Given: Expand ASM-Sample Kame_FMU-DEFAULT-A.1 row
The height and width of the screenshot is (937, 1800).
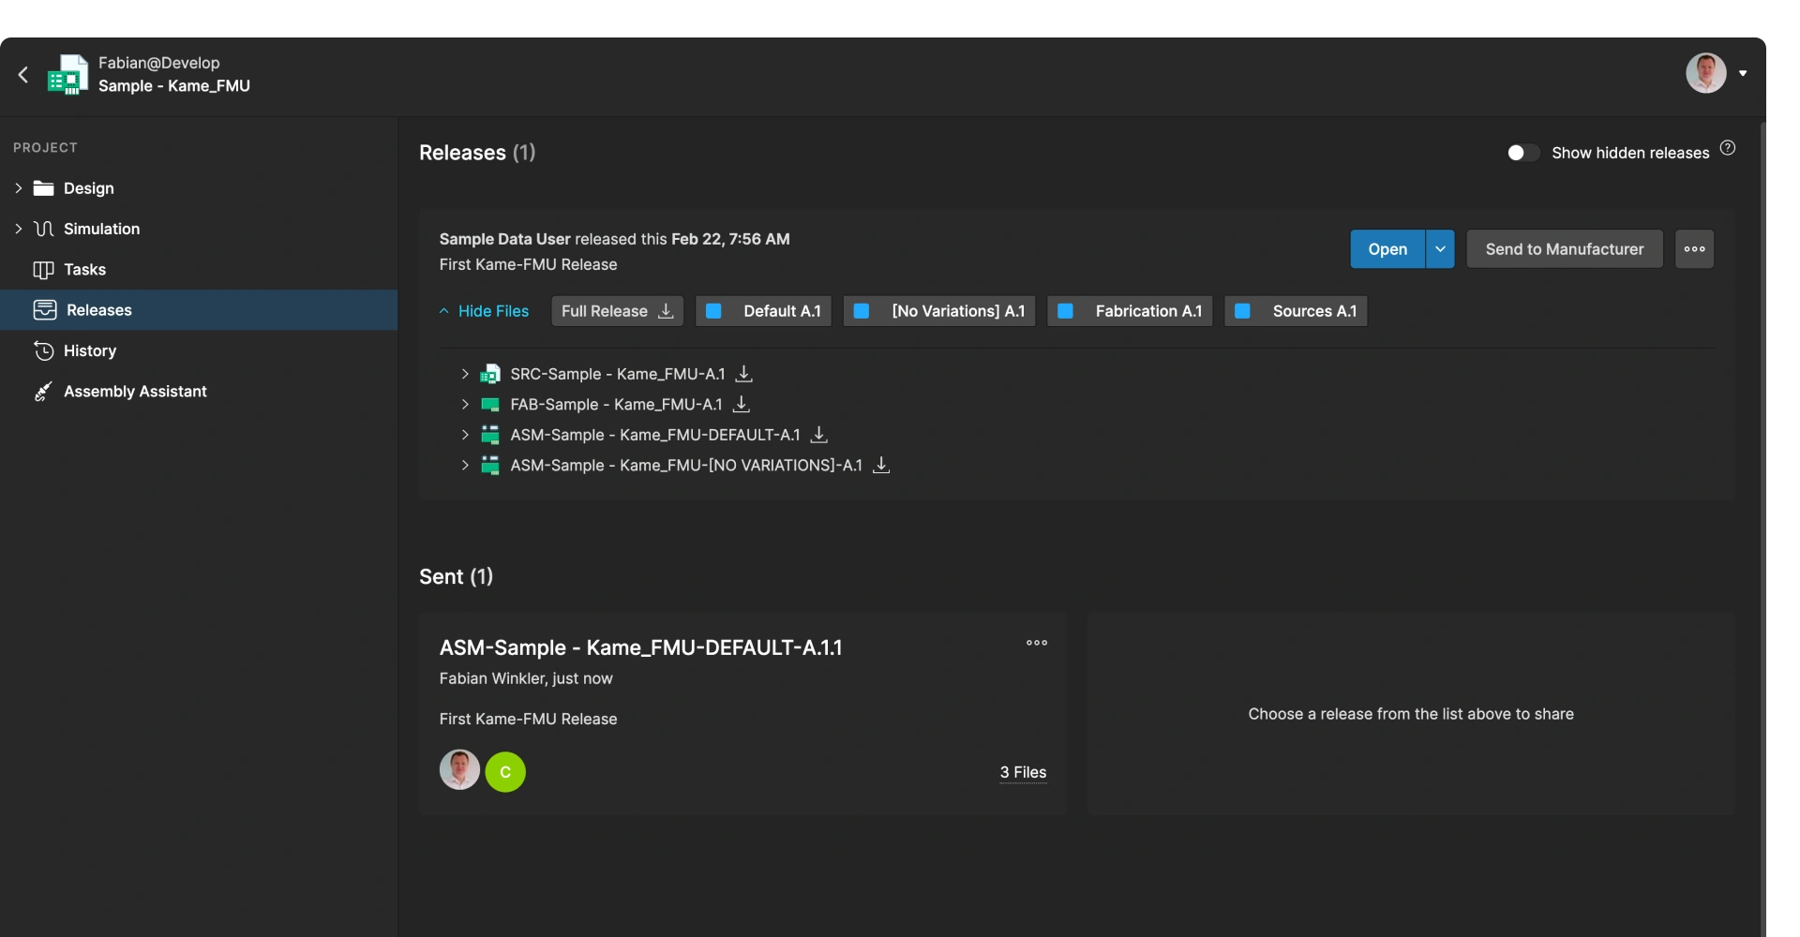Looking at the screenshot, I should 465,435.
